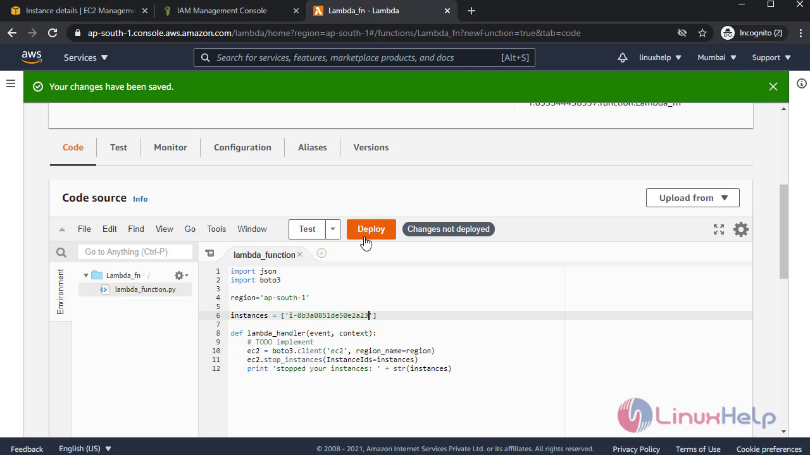
Task: Switch to the Monitor tab
Action: (x=170, y=147)
